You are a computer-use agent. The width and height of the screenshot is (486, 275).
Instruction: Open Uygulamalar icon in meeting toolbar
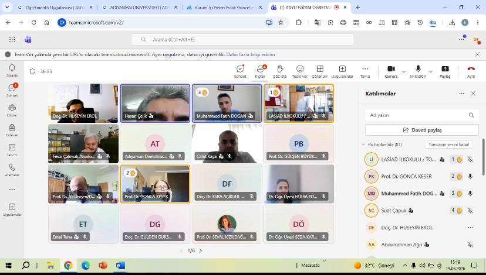(342, 71)
